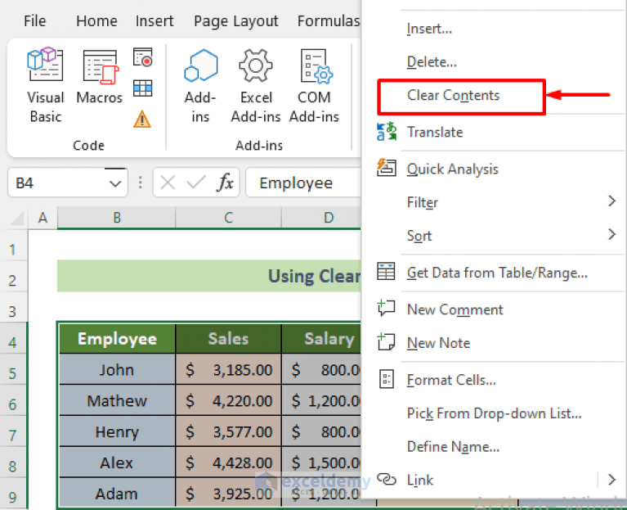Click the Using Clear title cell
627x510 pixels.
coord(208,276)
